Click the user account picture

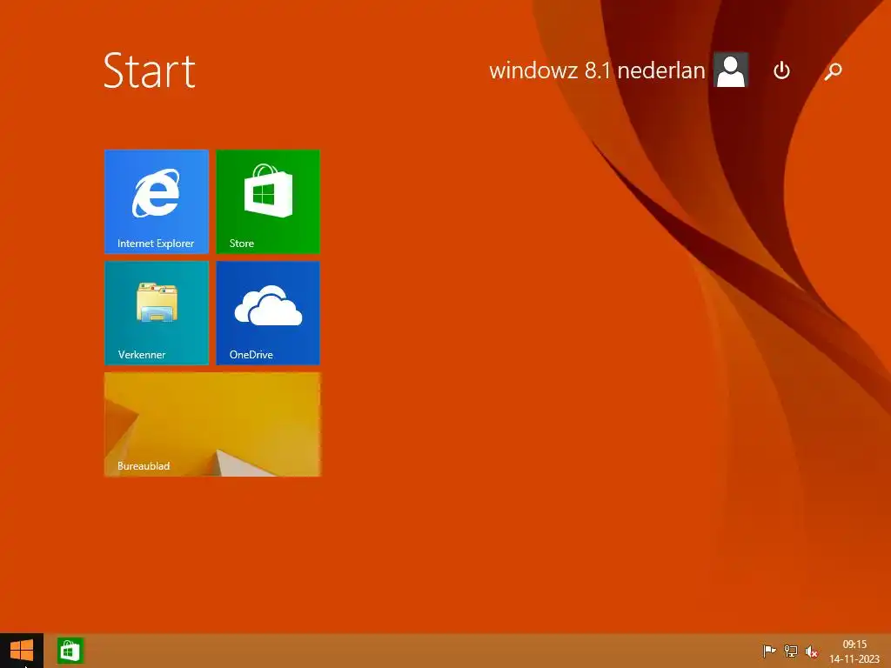[731, 70]
